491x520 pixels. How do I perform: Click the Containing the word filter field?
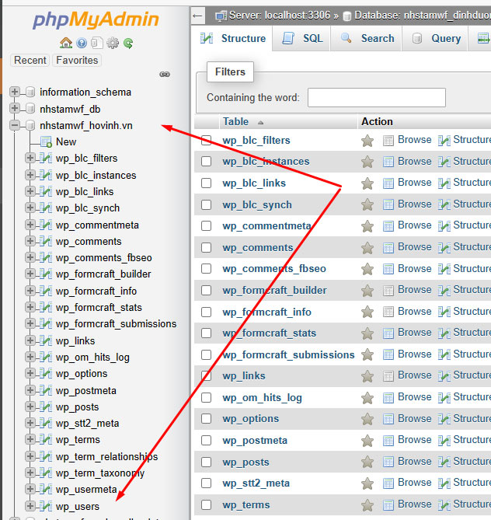pos(376,97)
